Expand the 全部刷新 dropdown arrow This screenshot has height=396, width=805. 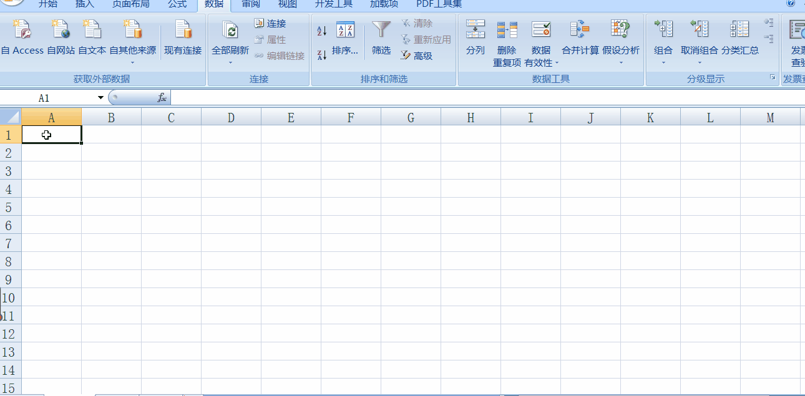[230, 62]
